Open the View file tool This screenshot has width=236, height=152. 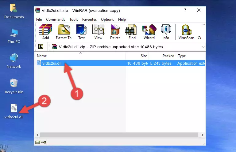coord(99,32)
